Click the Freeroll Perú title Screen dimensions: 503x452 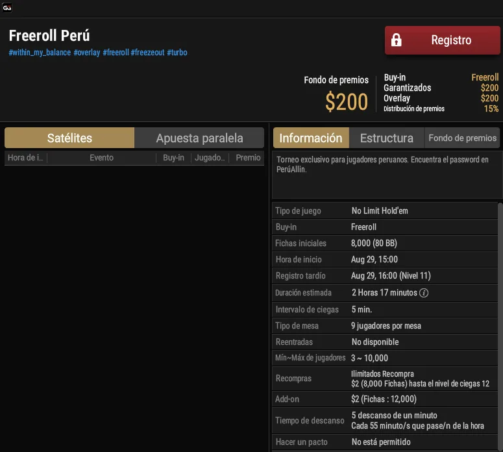tap(49, 35)
